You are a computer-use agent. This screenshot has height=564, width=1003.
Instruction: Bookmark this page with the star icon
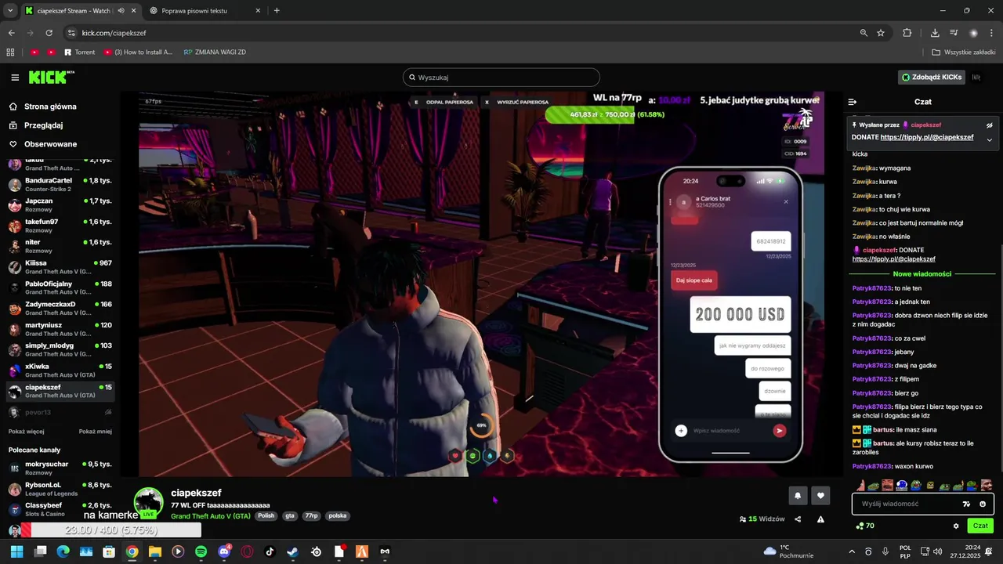click(881, 33)
